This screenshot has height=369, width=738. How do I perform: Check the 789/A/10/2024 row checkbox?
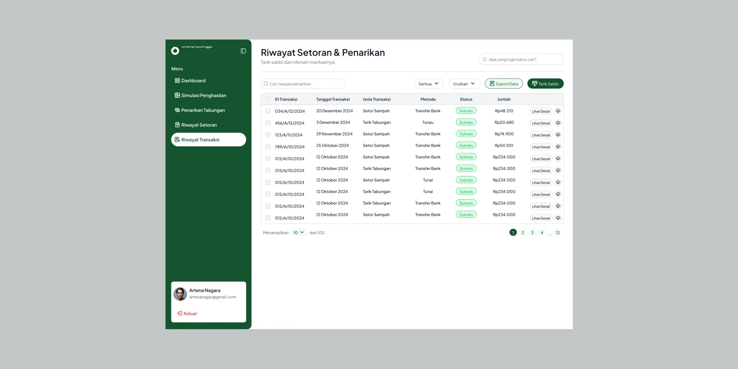coord(268,146)
